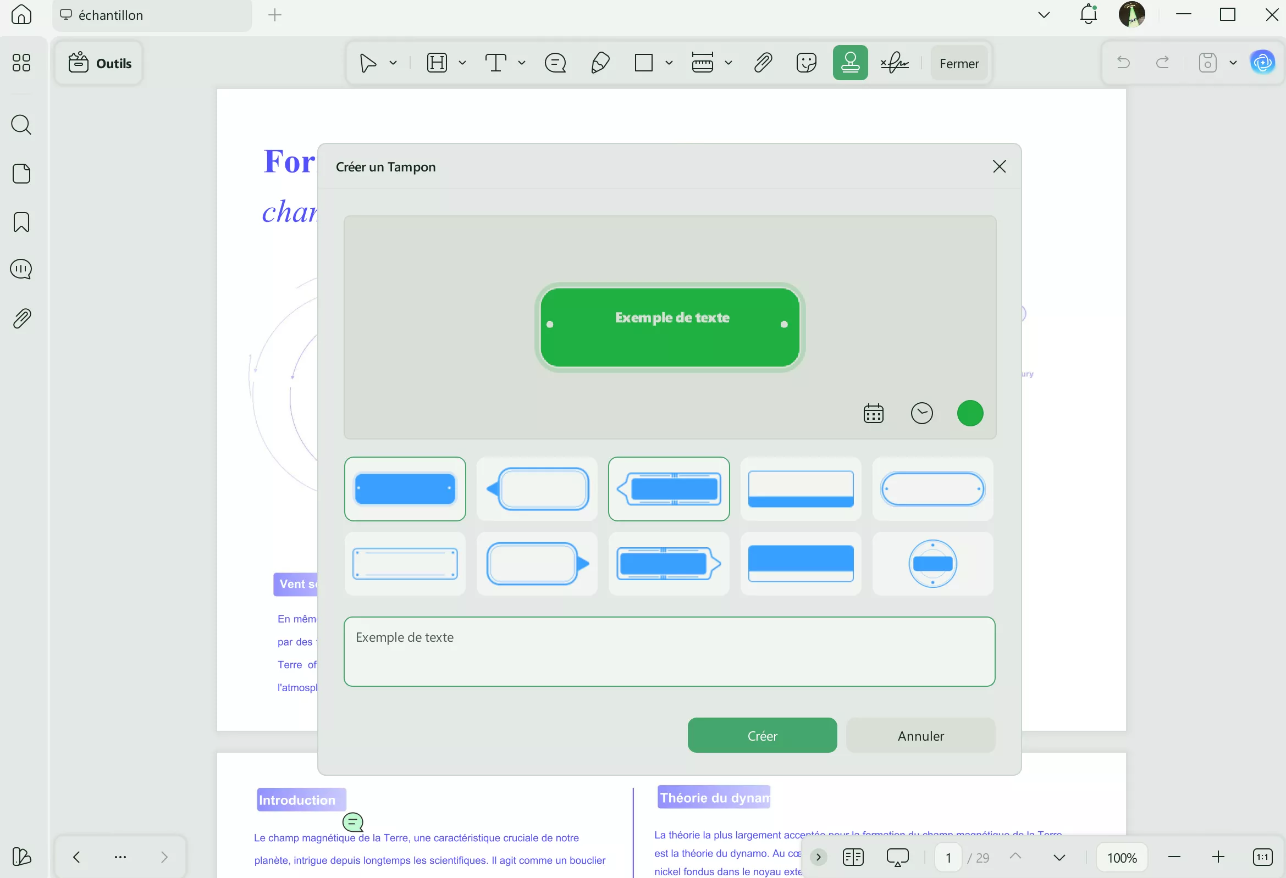Click the UPDF AI assistant icon

pos(1262,63)
